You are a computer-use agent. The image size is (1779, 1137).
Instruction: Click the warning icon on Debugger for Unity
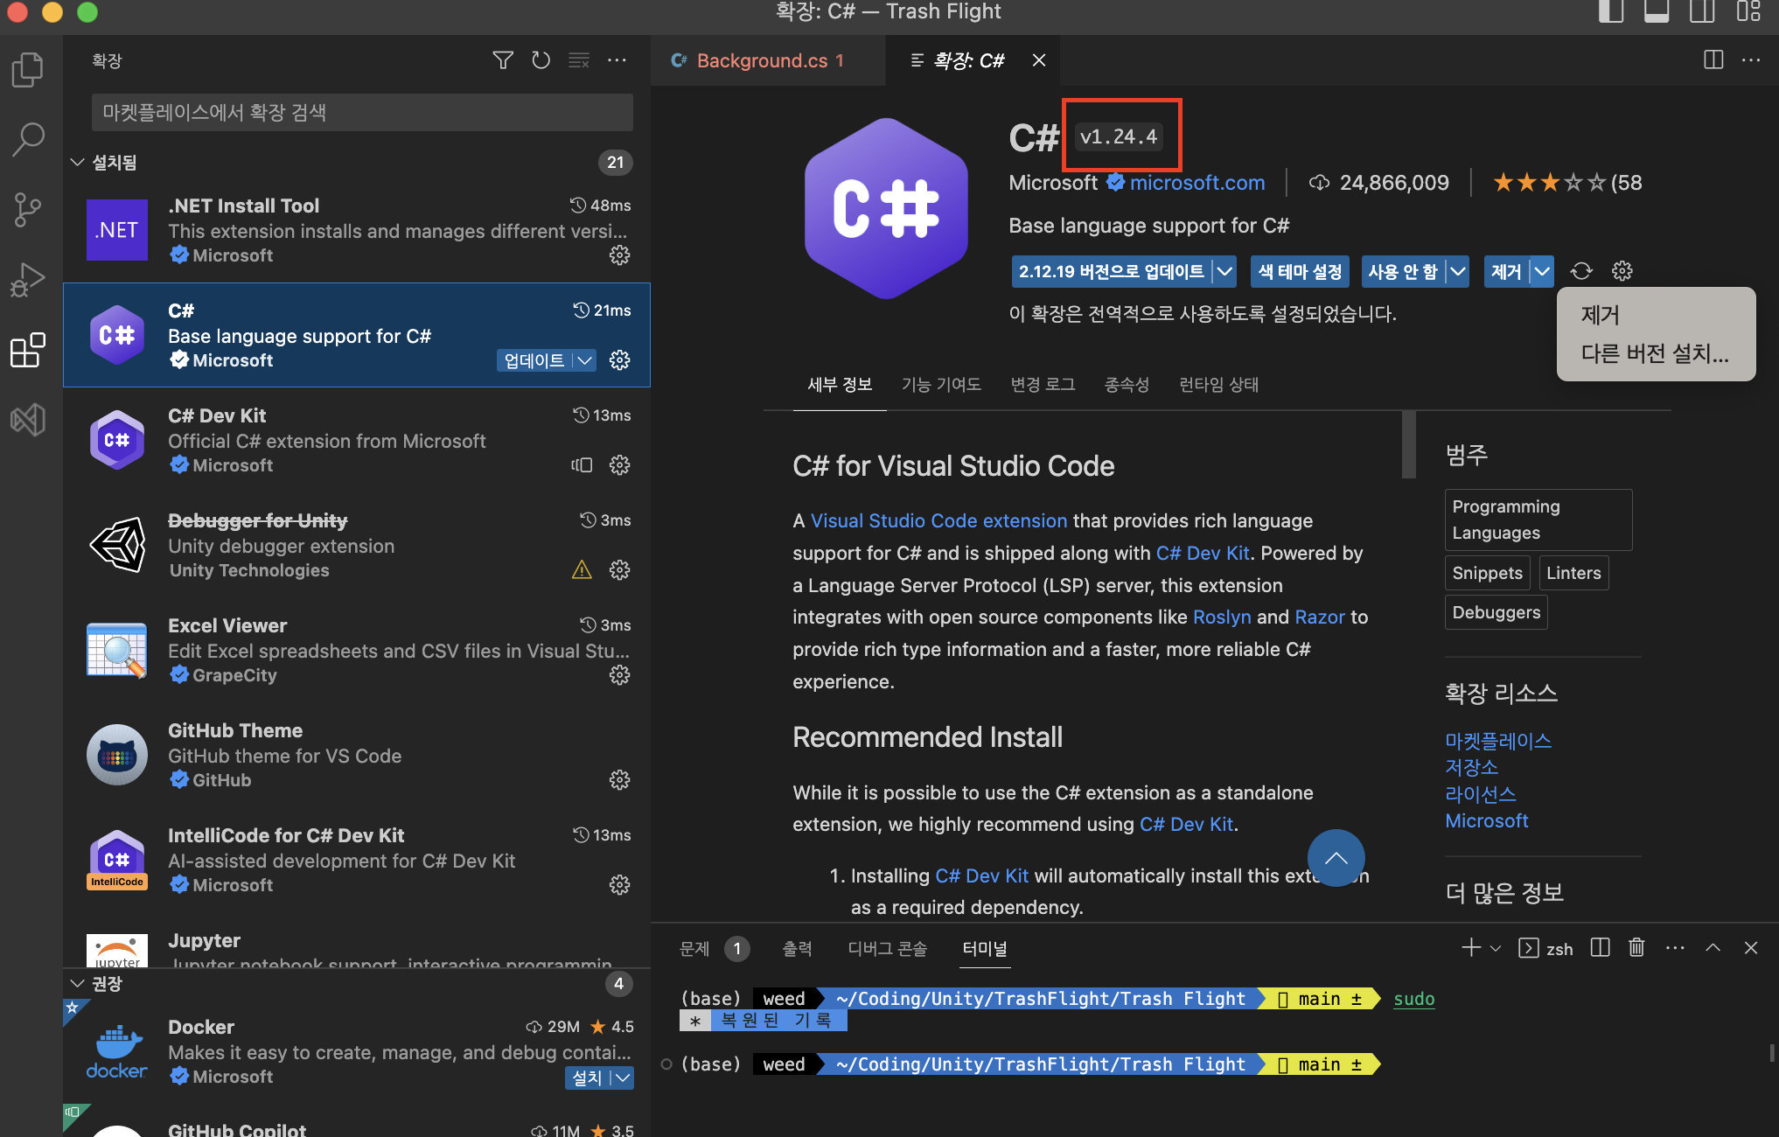pyautogui.click(x=582, y=570)
